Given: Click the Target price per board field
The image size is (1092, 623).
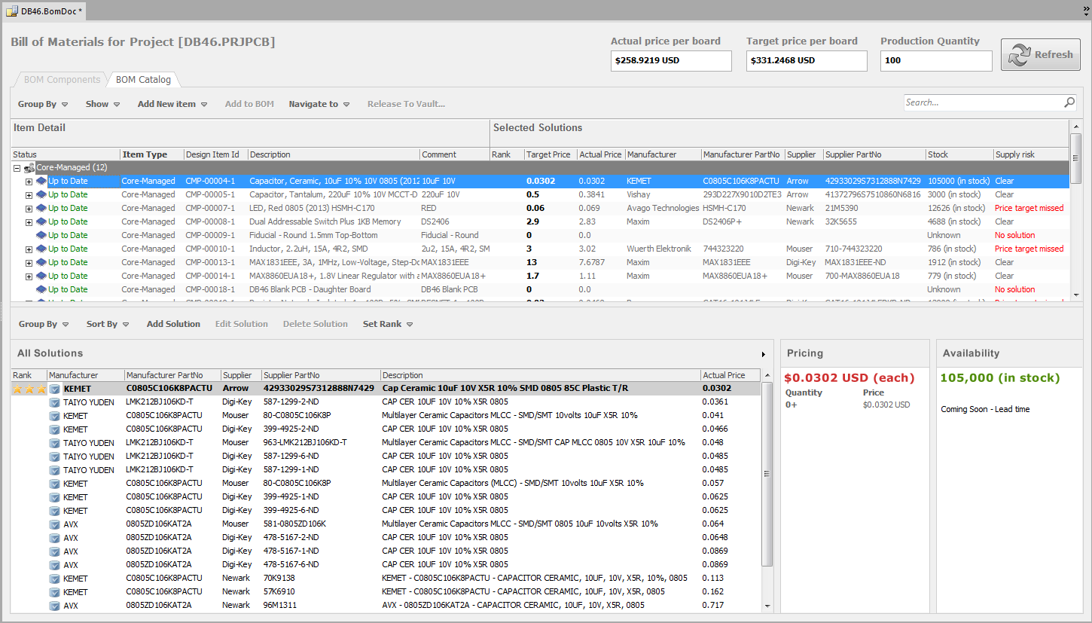Looking at the screenshot, I should click(807, 61).
